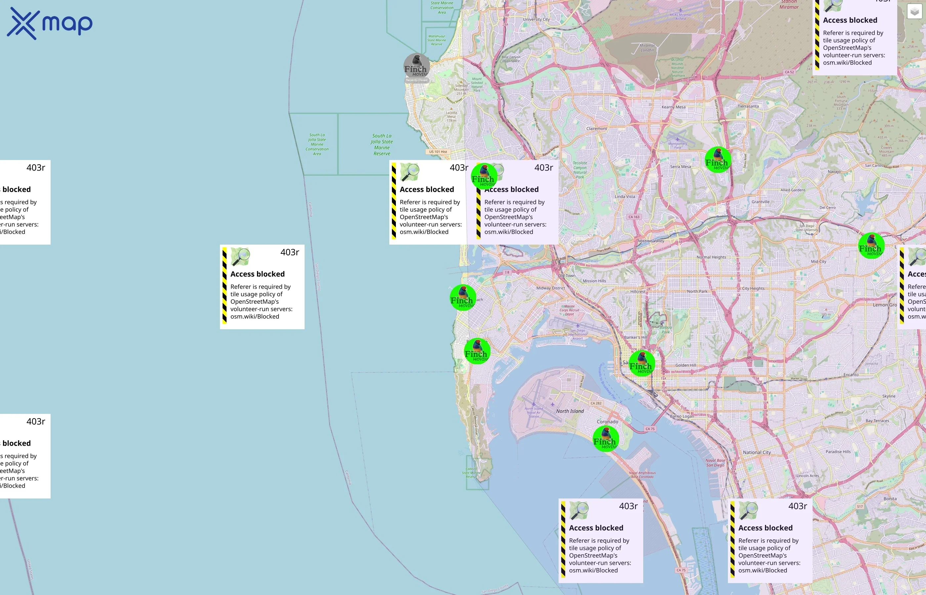Click the Normal Heights map label

711,257
